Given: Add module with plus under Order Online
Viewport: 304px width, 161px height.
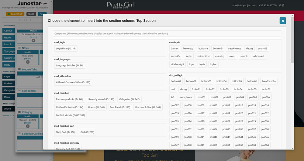Looking at the screenshot, I should (28, 62).
